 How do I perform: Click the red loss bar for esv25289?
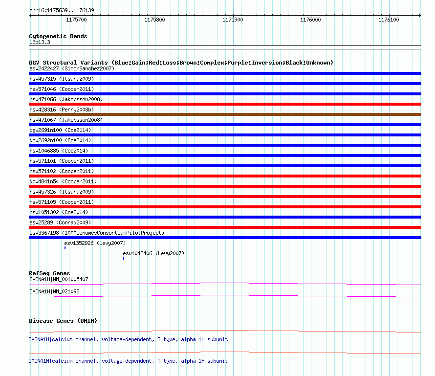(x=225, y=227)
